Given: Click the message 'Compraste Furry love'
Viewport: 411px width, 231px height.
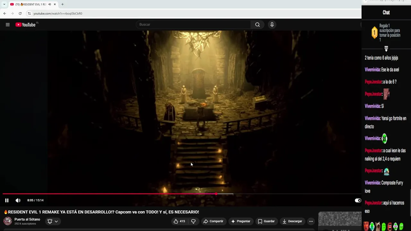Looking at the screenshot, I should (x=384, y=187).
